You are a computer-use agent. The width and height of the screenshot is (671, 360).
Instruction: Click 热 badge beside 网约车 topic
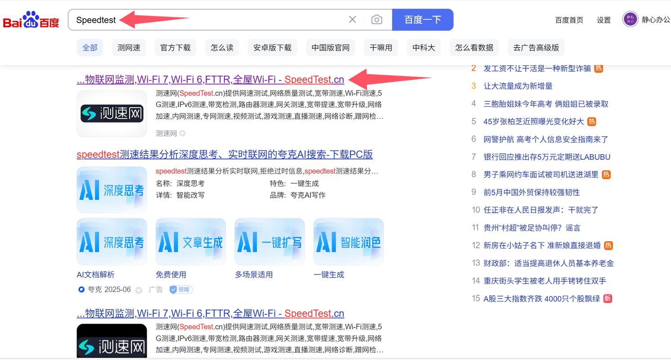point(606,175)
